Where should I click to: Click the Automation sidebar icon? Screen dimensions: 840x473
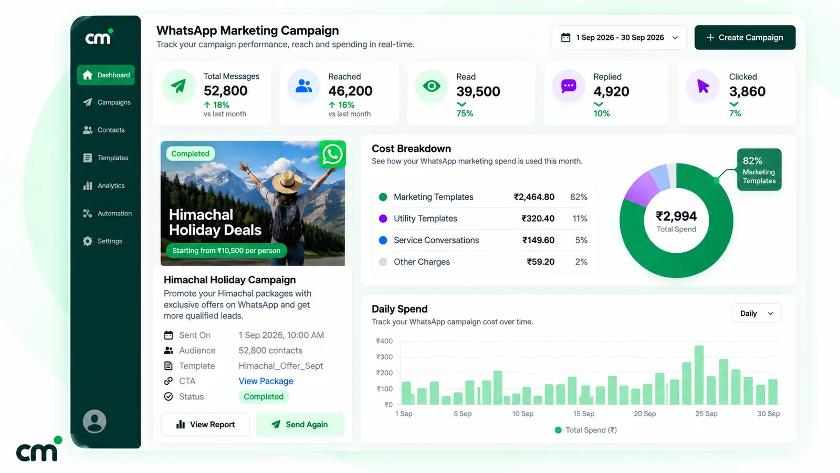click(x=88, y=213)
